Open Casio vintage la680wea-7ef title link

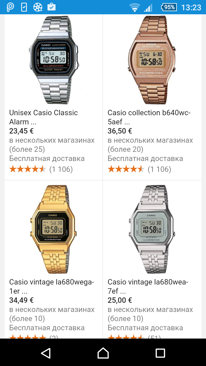point(148,287)
